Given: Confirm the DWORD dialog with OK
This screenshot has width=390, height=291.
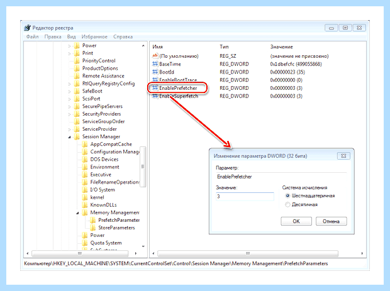Looking at the screenshot, I should pos(296,221).
